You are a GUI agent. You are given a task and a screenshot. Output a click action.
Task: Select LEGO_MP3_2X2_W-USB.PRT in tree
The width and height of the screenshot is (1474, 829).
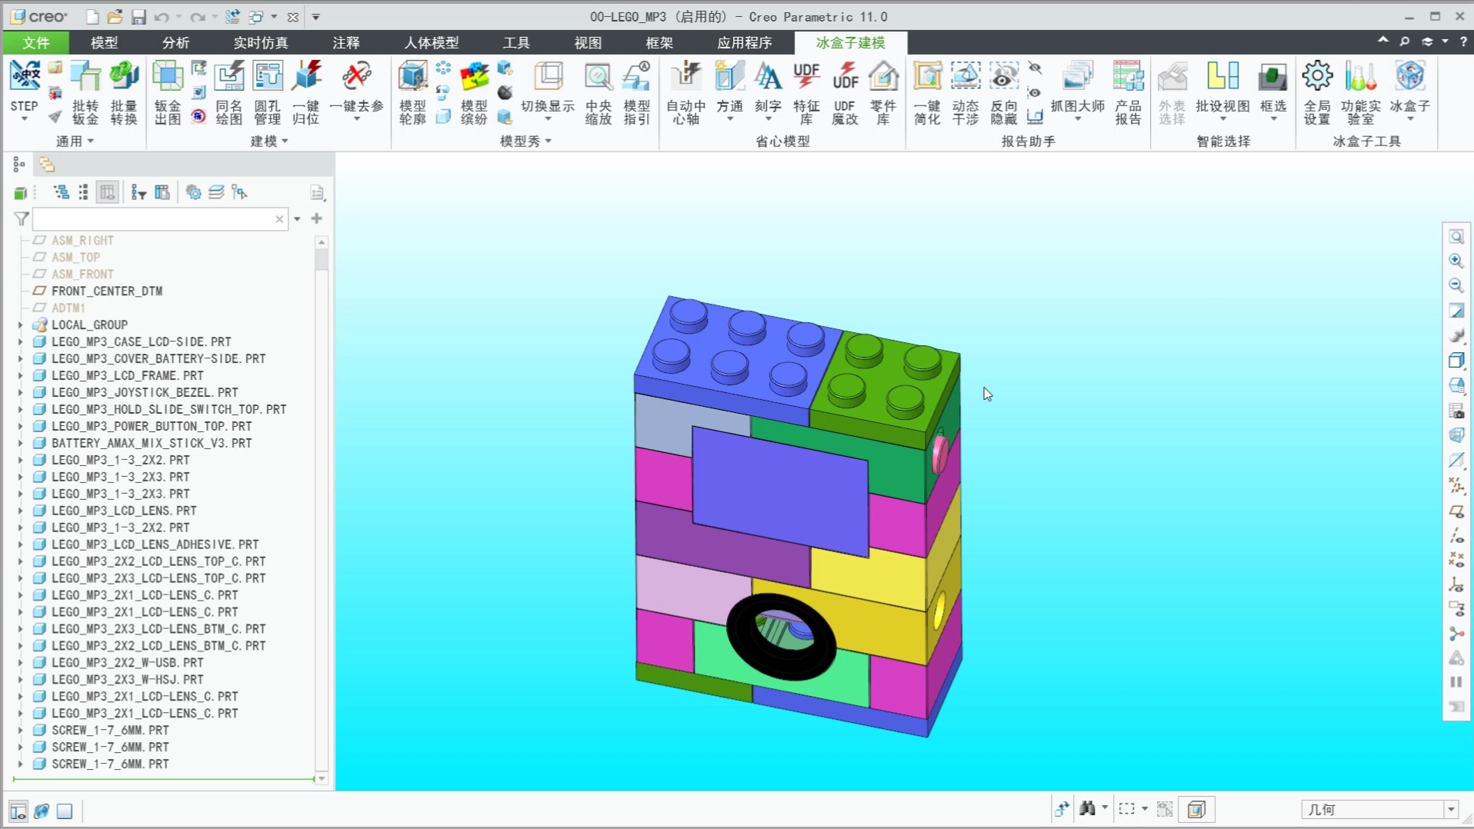pos(128,662)
